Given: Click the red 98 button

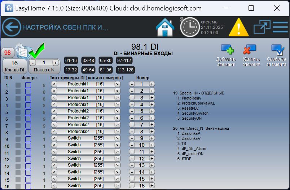Looking at the screenshot, I should (x=8, y=53).
